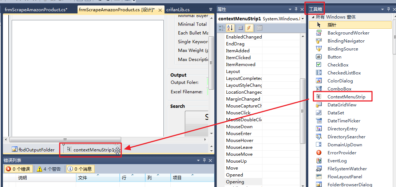Select the MouseClick event row
Image resolution: width=396 pixels, height=187 pixels.
[x=262, y=113]
